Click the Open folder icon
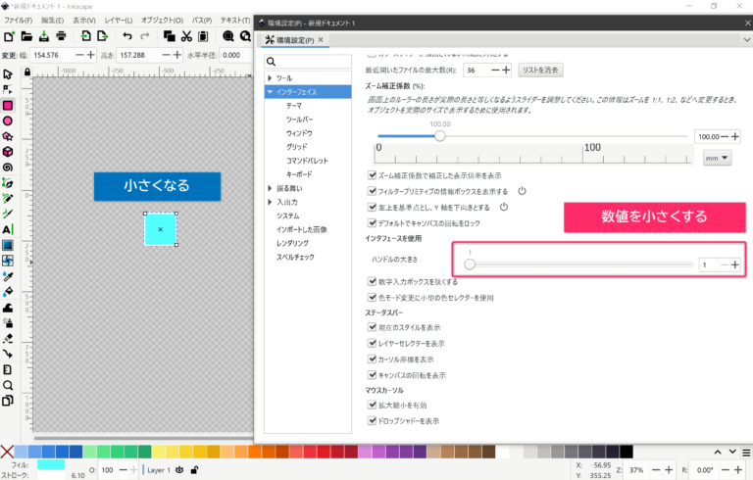 [x=26, y=36]
